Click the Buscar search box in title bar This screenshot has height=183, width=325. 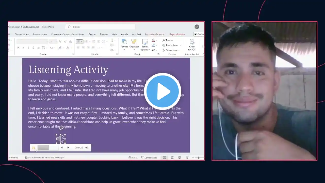click(x=100, y=27)
